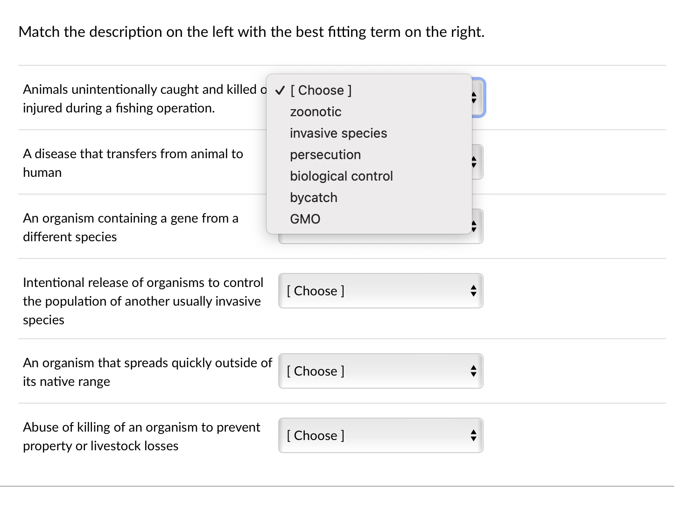Click the dropdown highlighted with blue focus ring

point(476,98)
